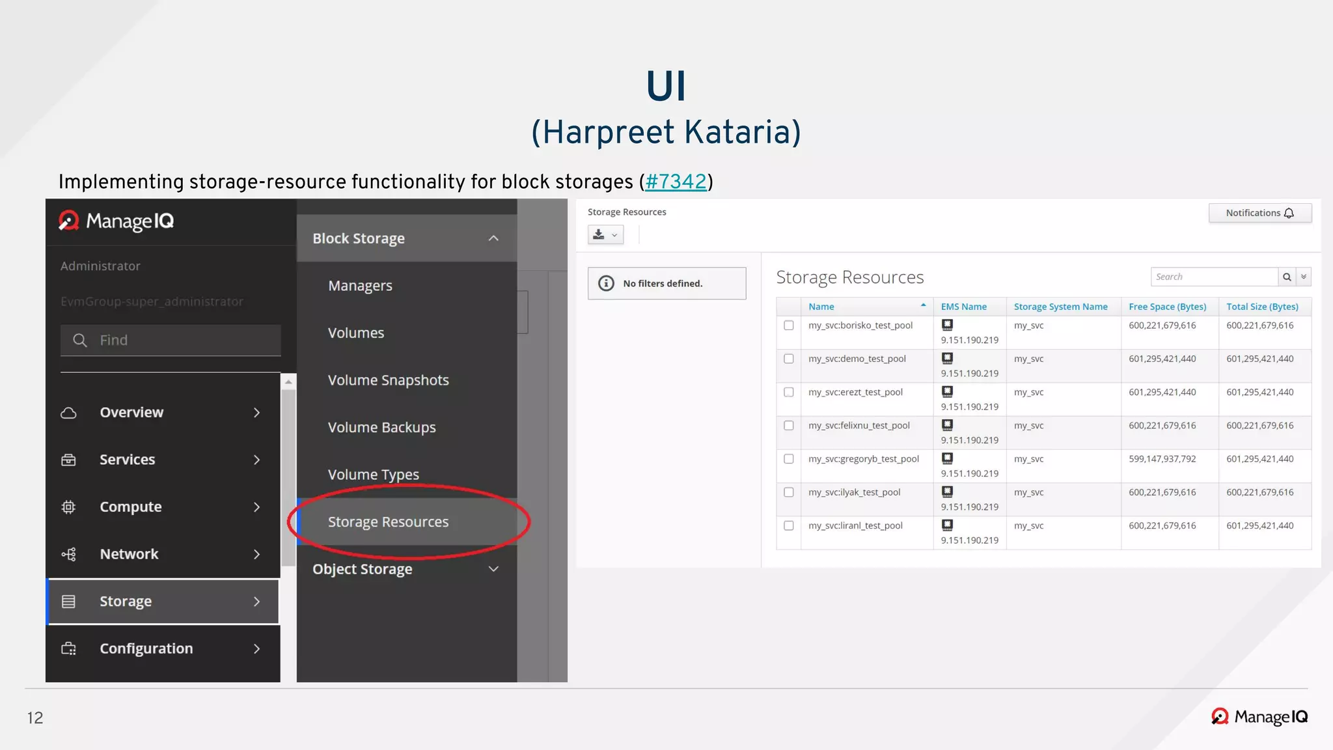Click EMS icon in borisko_test_pool row
Screen dimensions: 1333x750
[948, 325]
